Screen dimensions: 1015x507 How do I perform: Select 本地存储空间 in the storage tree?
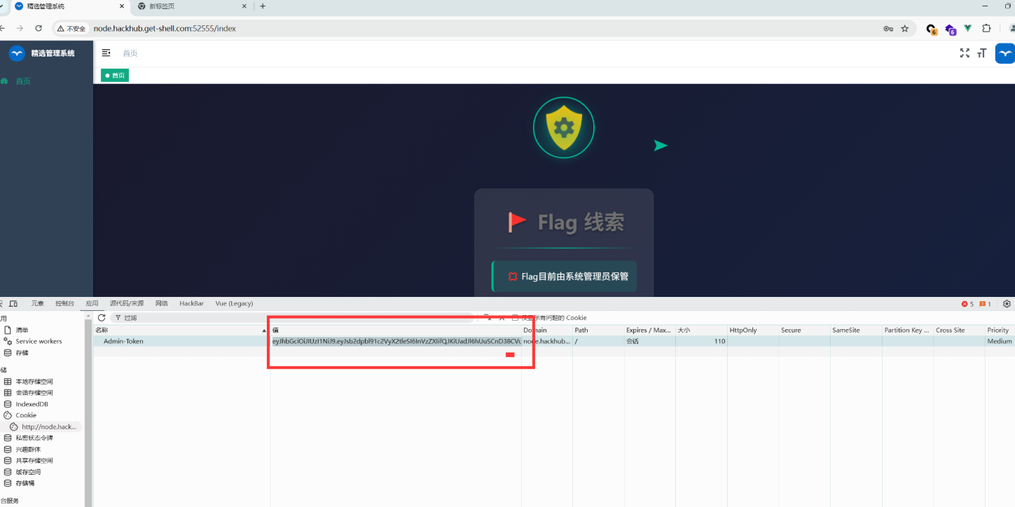[x=34, y=382]
